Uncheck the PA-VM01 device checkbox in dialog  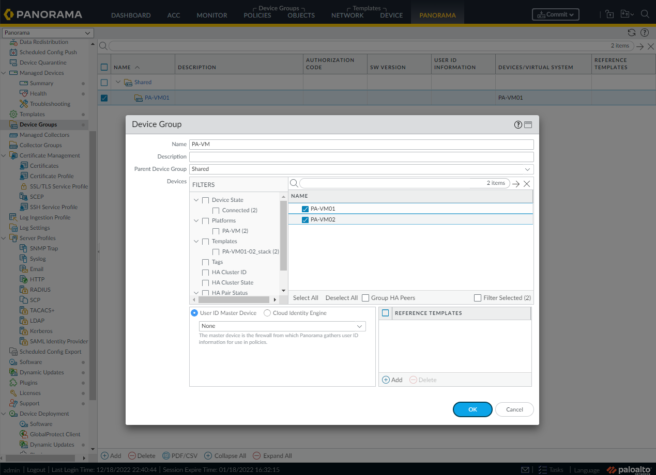pos(305,209)
